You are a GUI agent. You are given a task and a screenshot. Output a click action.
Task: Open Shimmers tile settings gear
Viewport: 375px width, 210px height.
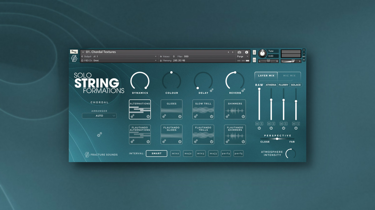pos(227,116)
